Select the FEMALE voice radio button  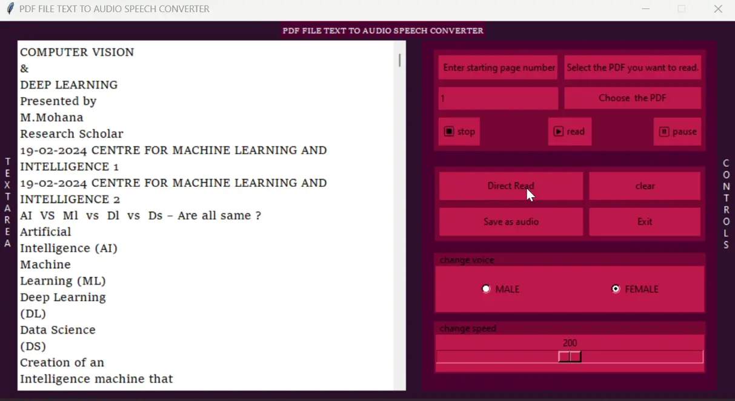point(616,289)
